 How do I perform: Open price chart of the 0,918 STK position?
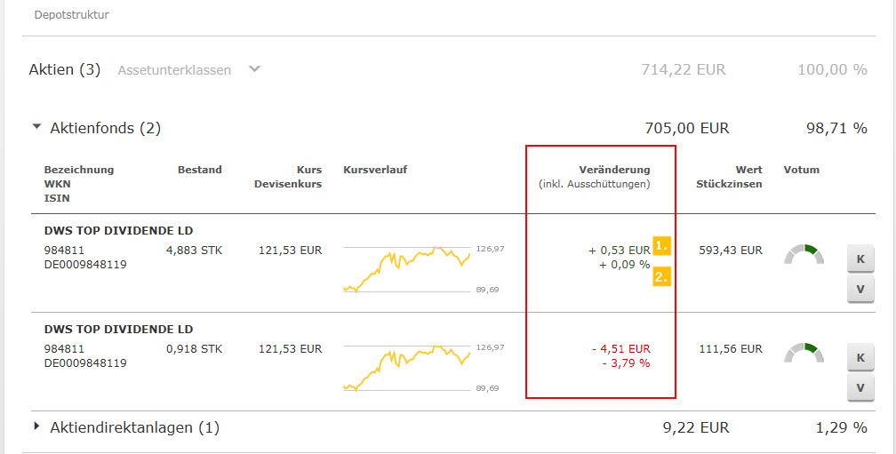pyautogui.click(x=407, y=366)
